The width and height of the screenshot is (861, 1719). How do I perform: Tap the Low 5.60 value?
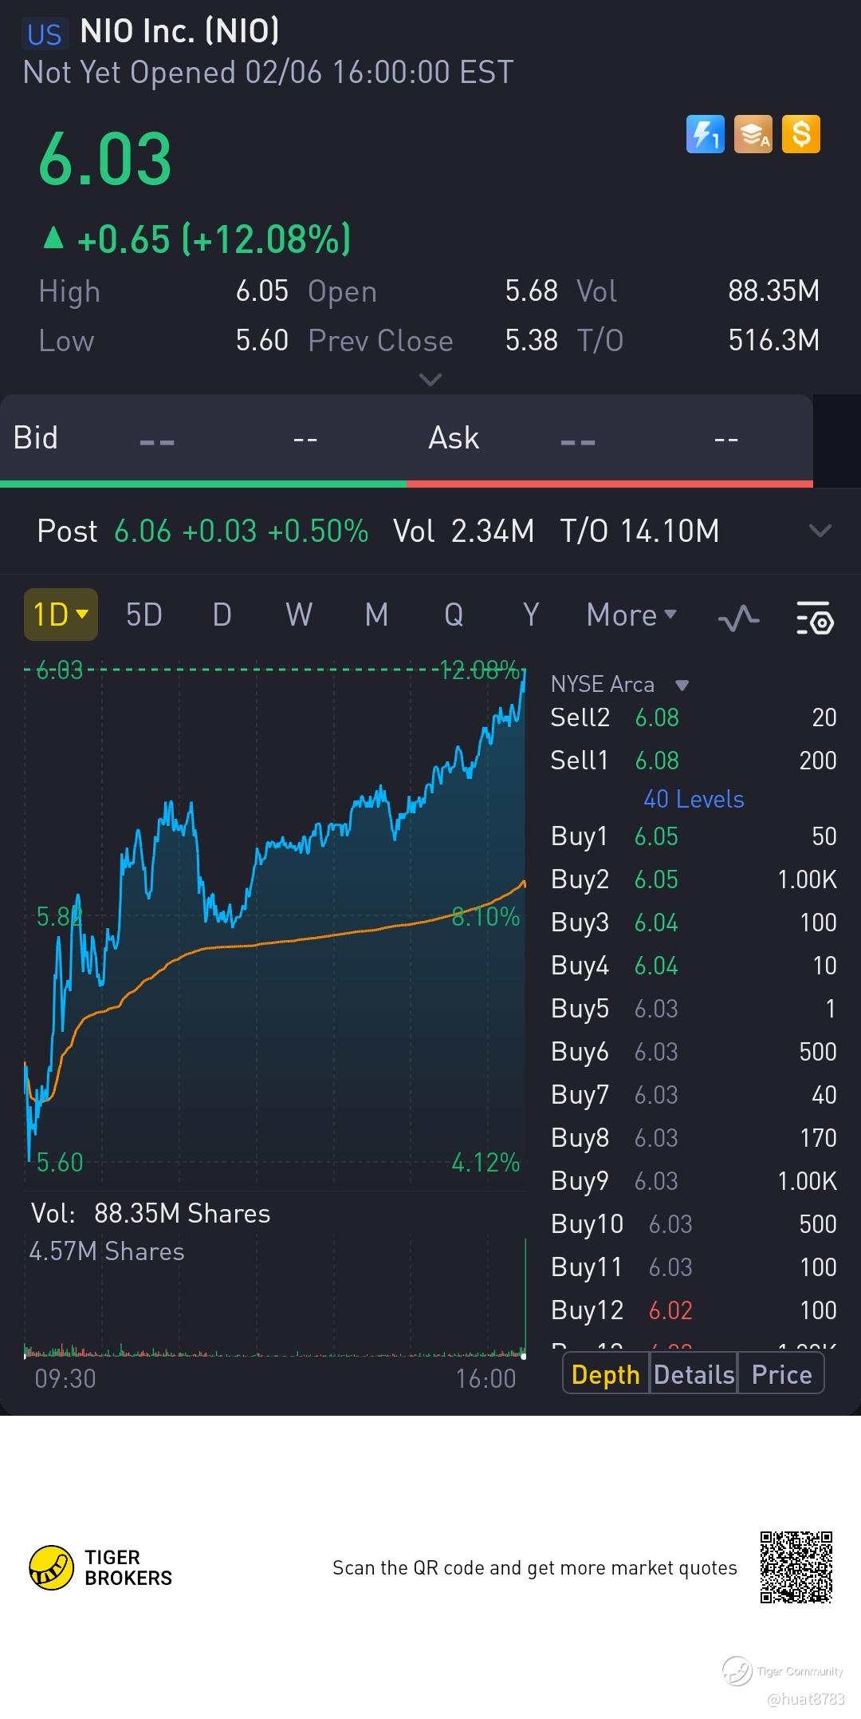coord(261,341)
